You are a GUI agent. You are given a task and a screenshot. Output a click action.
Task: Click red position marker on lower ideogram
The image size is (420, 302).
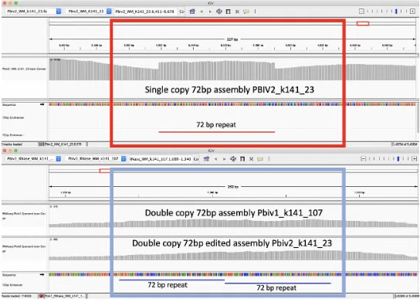(x=104, y=171)
